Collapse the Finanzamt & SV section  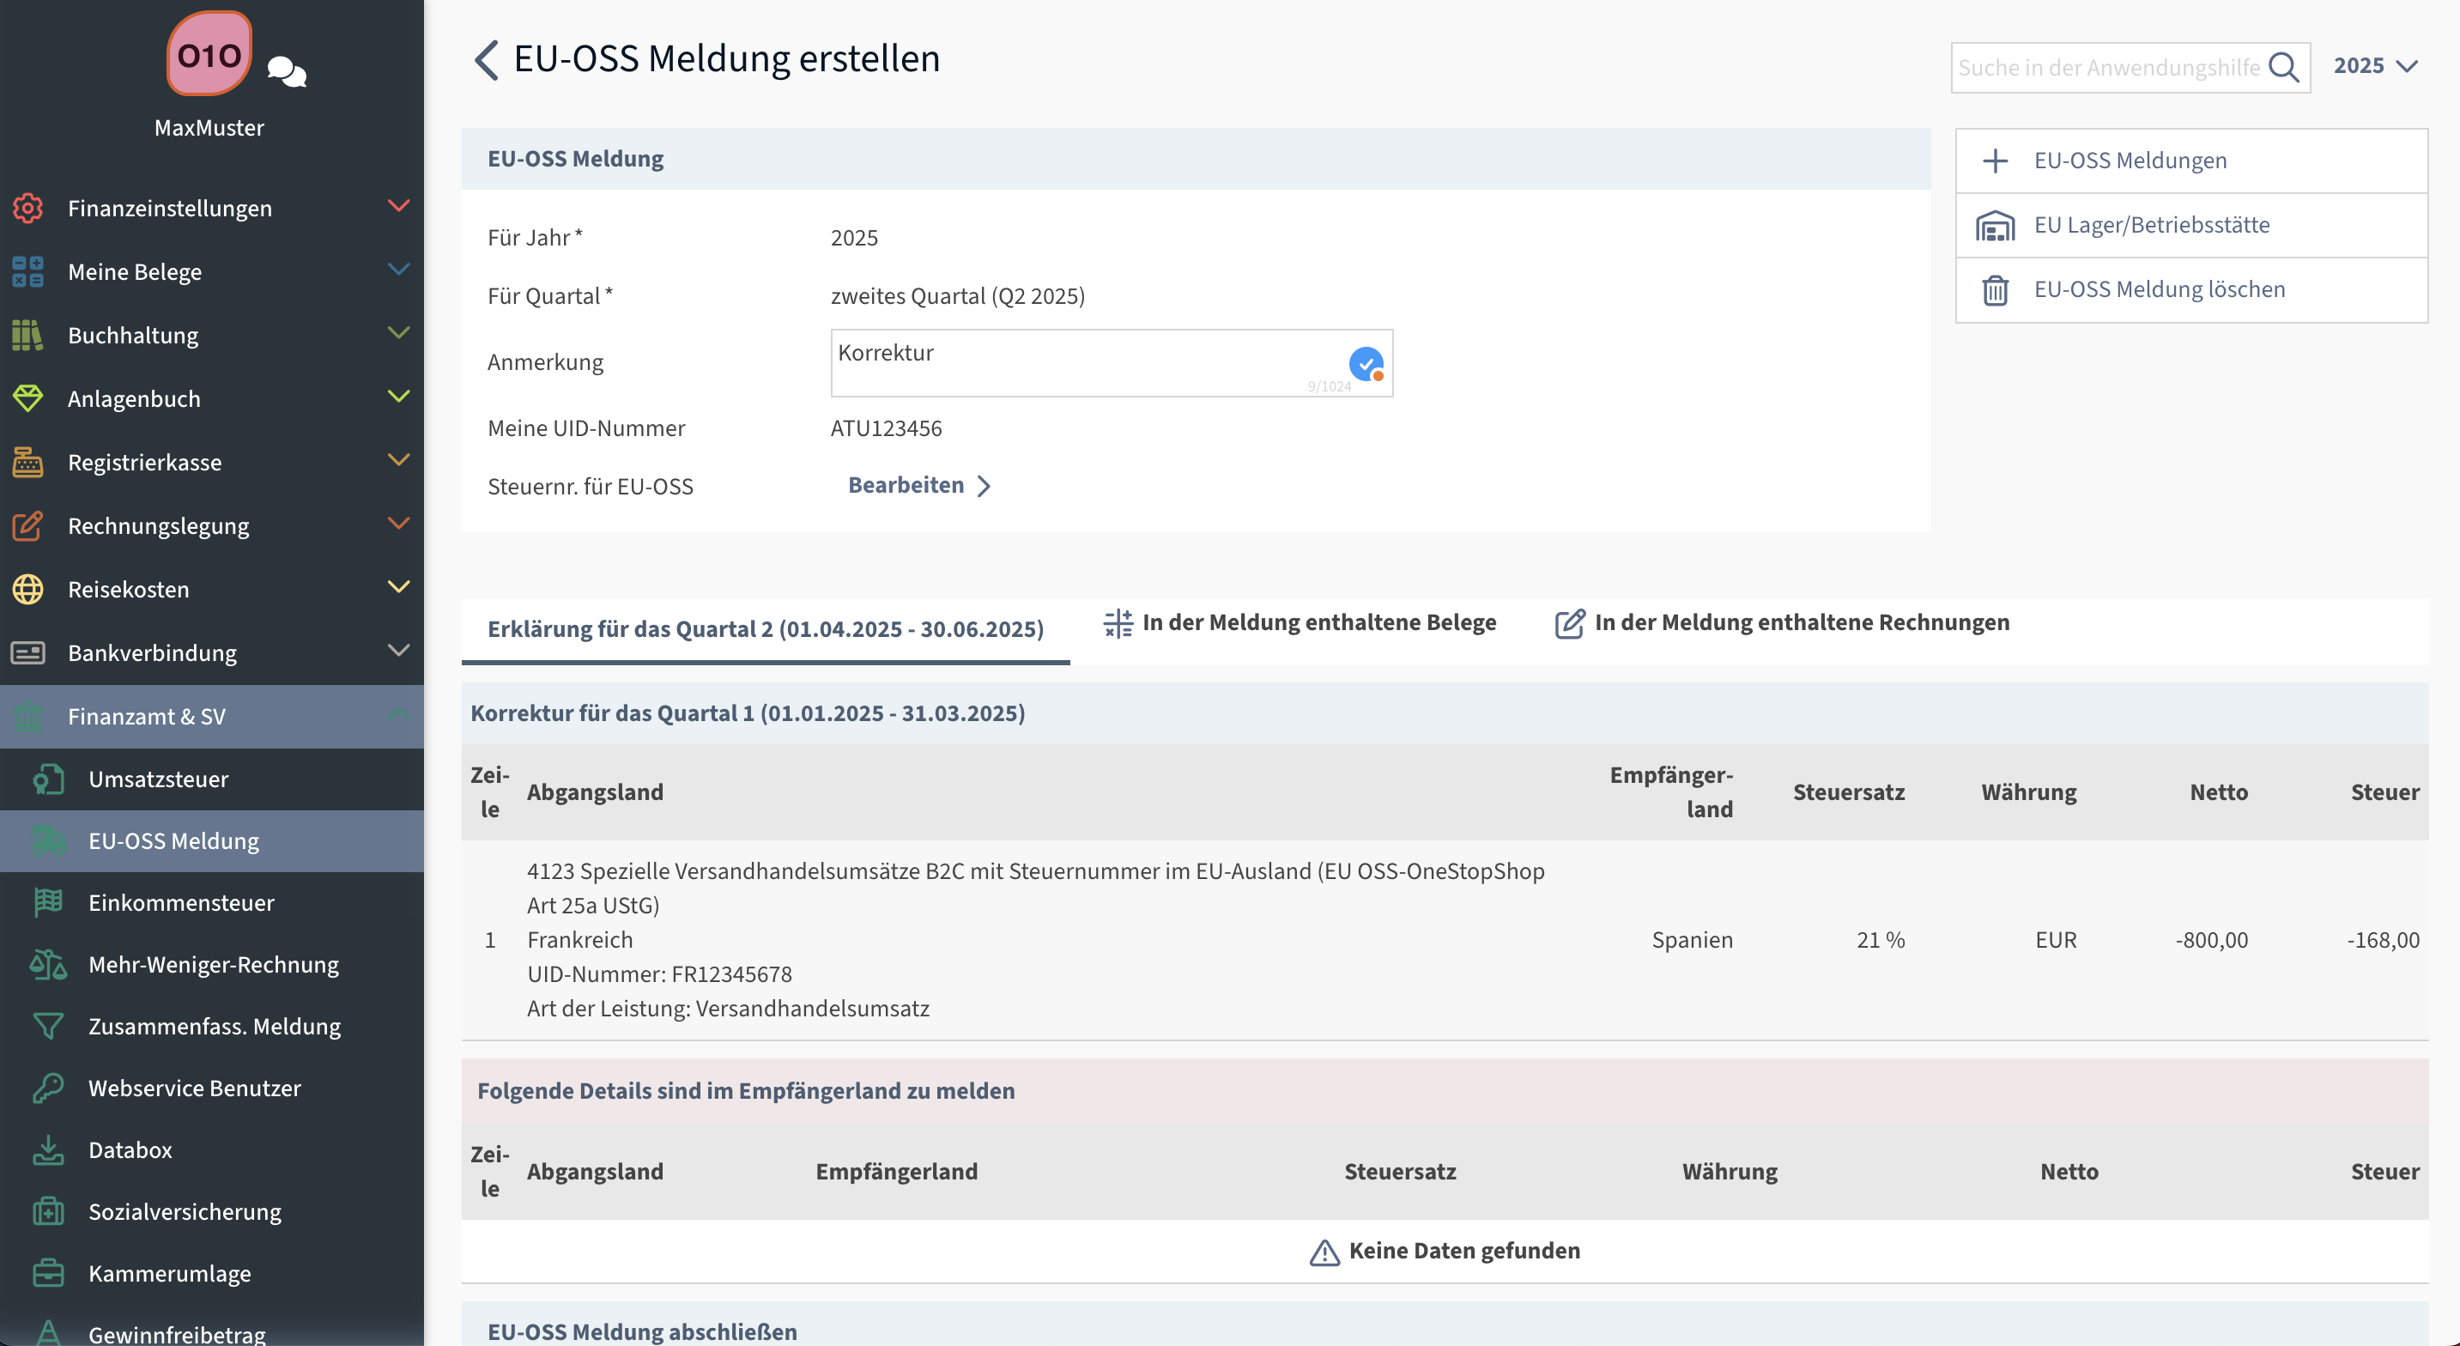click(398, 714)
